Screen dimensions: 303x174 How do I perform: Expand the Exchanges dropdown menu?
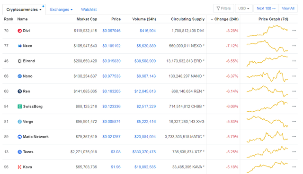(x=61, y=9)
